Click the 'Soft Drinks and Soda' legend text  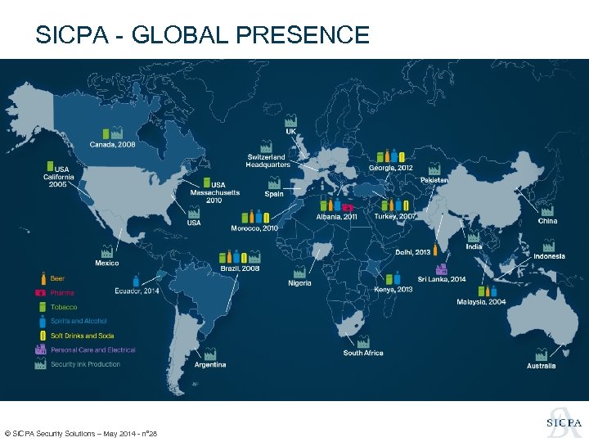[x=83, y=336]
